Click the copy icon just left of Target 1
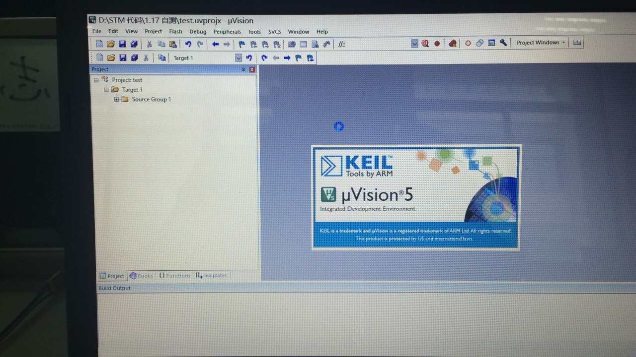 161,58
